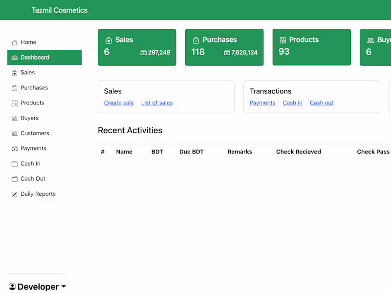Select Dashboard menu item
The height and width of the screenshot is (293, 391).
44,58
